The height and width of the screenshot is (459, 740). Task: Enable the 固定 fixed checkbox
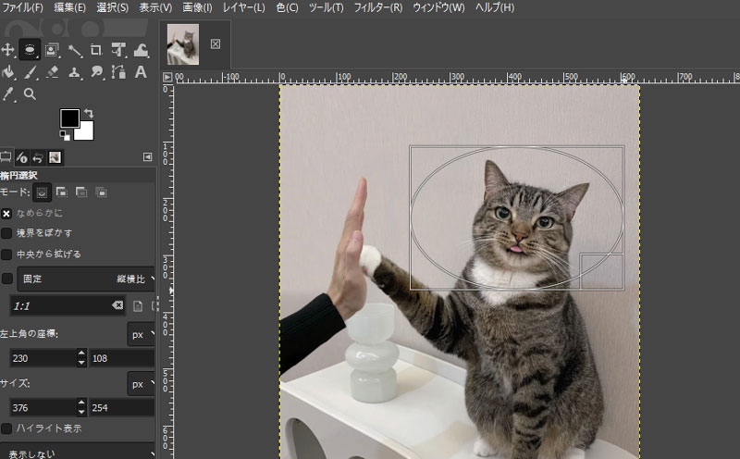(6, 279)
